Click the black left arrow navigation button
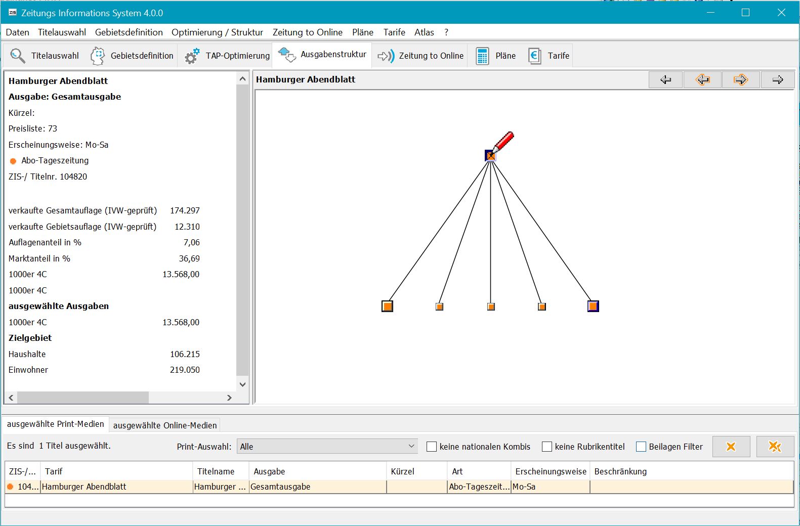Viewport: 800px width, 526px height. 666,79
